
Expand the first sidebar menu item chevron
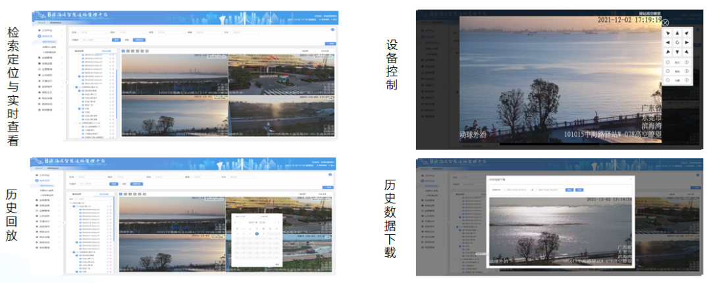pyautogui.click(x=62, y=30)
